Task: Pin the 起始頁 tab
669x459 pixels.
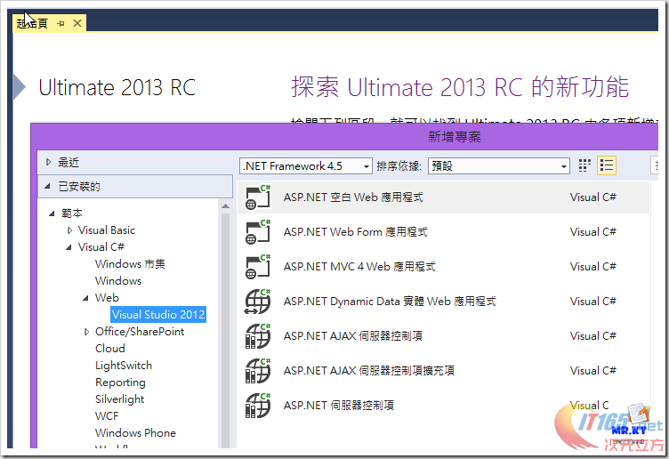Action: point(60,23)
